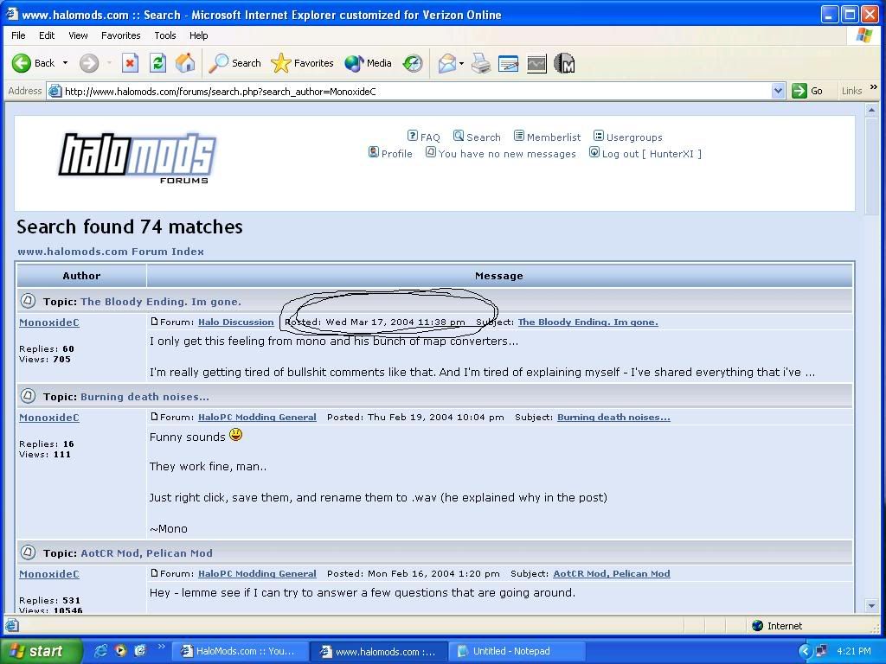This screenshot has height=664, width=886.
Task: Open HaloPC Modding General in Burning death noises row
Action: click(257, 417)
